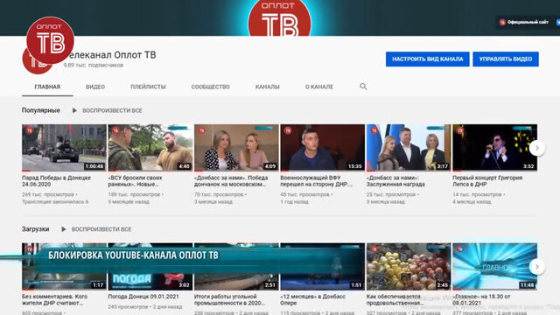The image size is (560, 315).
Task: Open the Парад Победы в Донецке thumbnail
Action: click(x=64, y=148)
